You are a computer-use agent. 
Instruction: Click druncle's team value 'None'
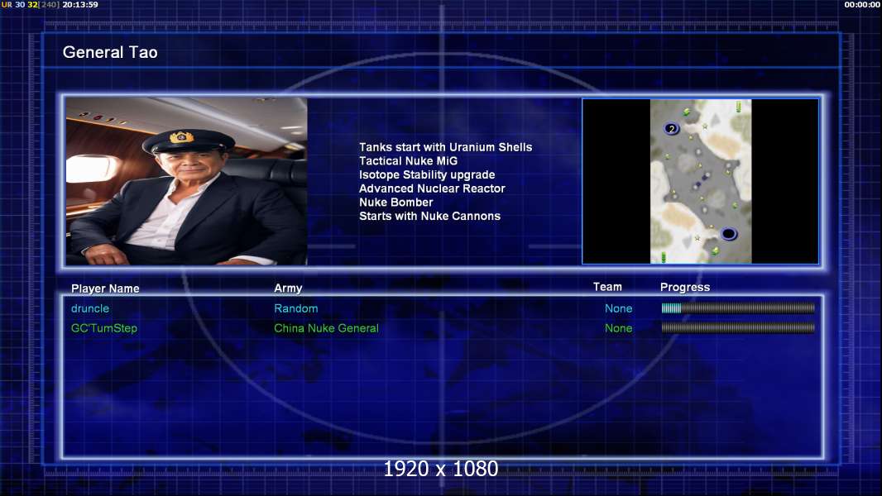[618, 308]
